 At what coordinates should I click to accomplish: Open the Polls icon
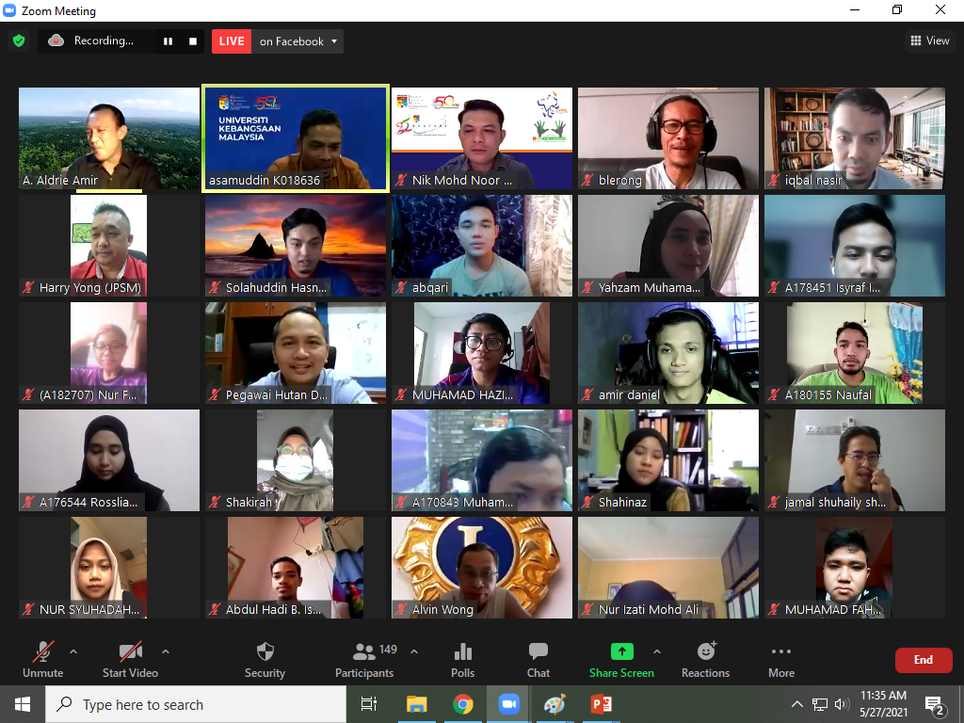pos(462,652)
